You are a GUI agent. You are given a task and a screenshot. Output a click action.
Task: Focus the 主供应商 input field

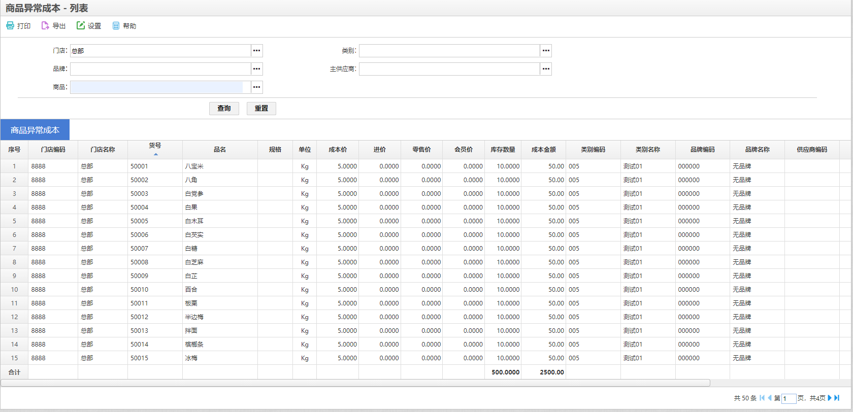(x=449, y=69)
